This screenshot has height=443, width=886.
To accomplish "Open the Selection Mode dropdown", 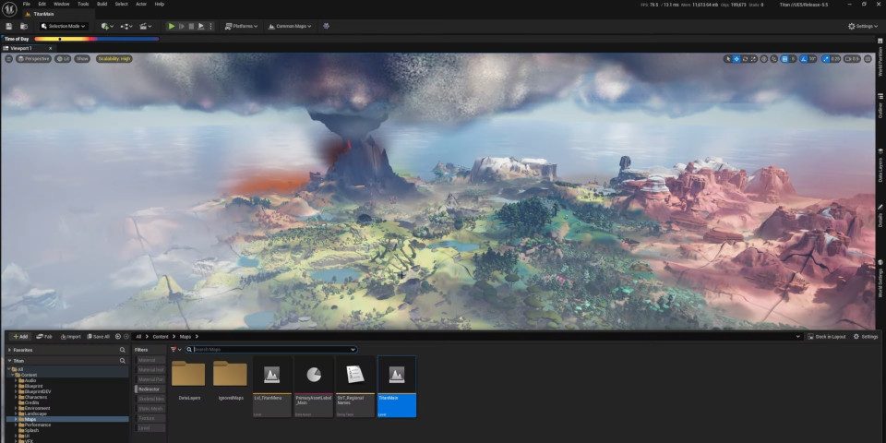I will 64,26.
